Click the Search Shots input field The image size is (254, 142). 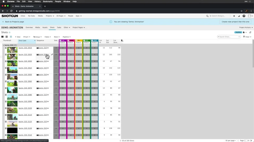(228, 37)
